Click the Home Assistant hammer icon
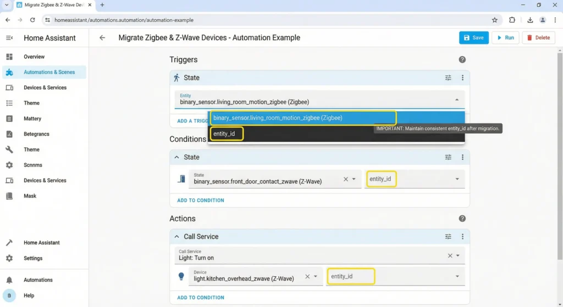The height and width of the screenshot is (307, 563). tap(9, 243)
